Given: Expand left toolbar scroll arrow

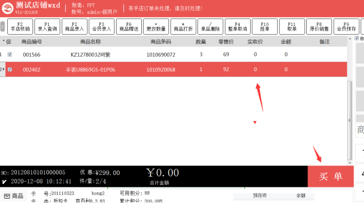Looking at the screenshot, I should (3, 27).
